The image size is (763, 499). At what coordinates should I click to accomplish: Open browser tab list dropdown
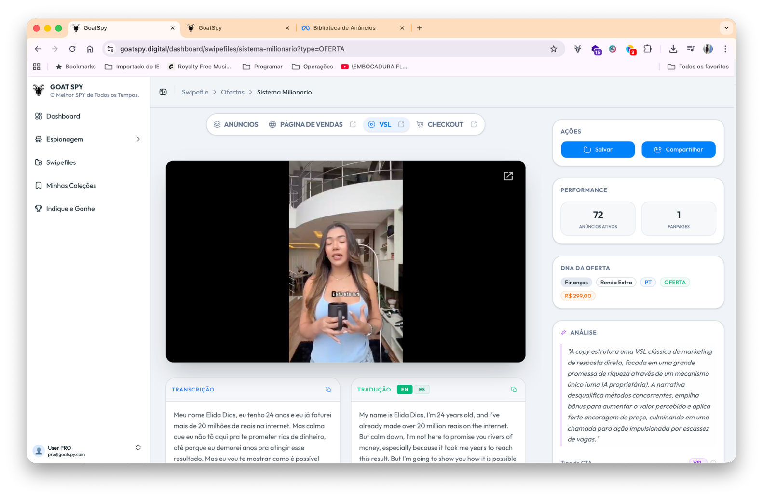coord(726,28)
